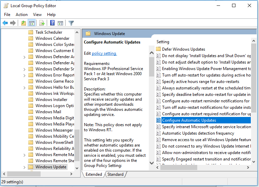Click policy icon beside Automatic Updates detection frequency

[158, 133]
